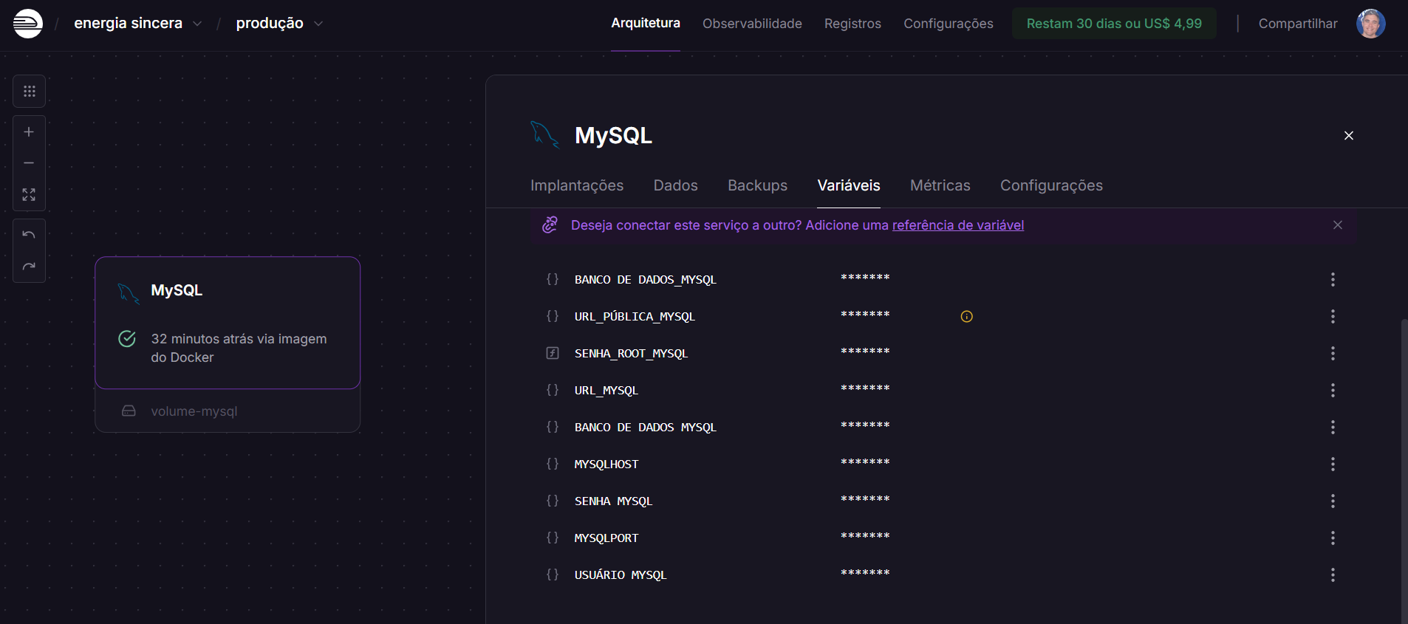Zoom out on the canvas
Image resolution: width=1408 pixels, height=624 pixels.
[x=29, y=163]
